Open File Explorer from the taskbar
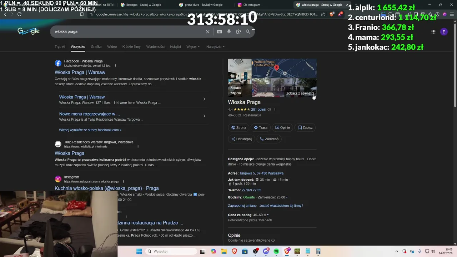Screen dimensions: 457x257 (x=224, y=251)
